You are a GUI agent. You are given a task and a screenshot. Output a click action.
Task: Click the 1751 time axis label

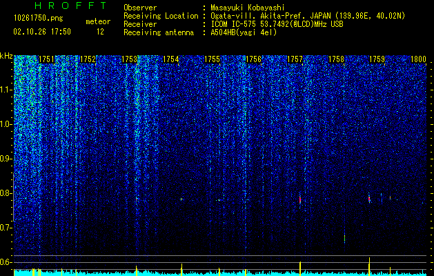(x=46, y=59)
